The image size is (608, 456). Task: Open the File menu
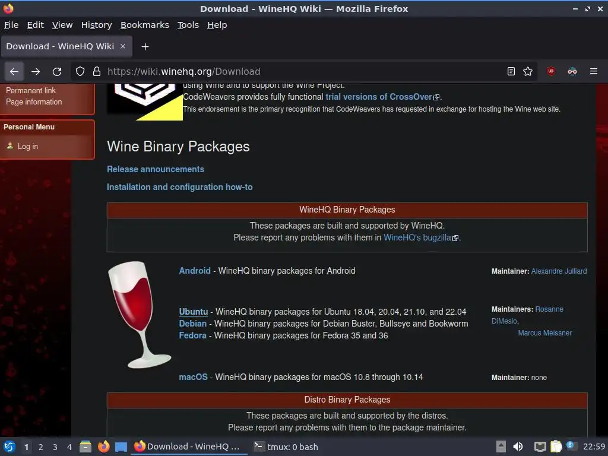pos(11,25)
